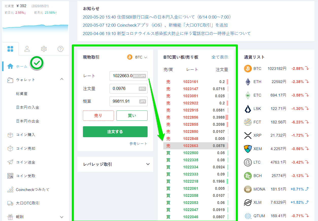Toggle the 買い order type
Image resolution: width=318 pixels, height=221 pixels.
click(132, 115)
